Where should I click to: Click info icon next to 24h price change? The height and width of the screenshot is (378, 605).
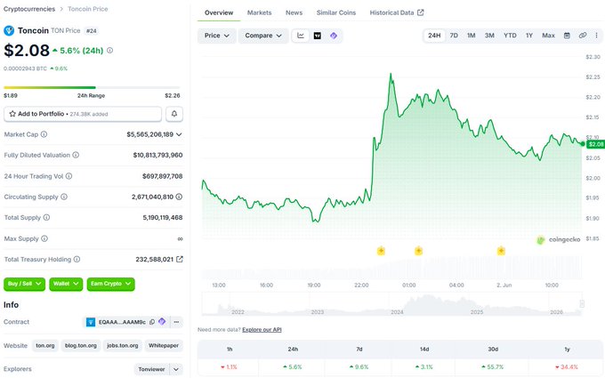[110, 50]
